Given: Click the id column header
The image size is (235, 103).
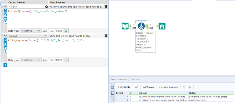Looking at the screenshot, I should [x=134, y=93].
